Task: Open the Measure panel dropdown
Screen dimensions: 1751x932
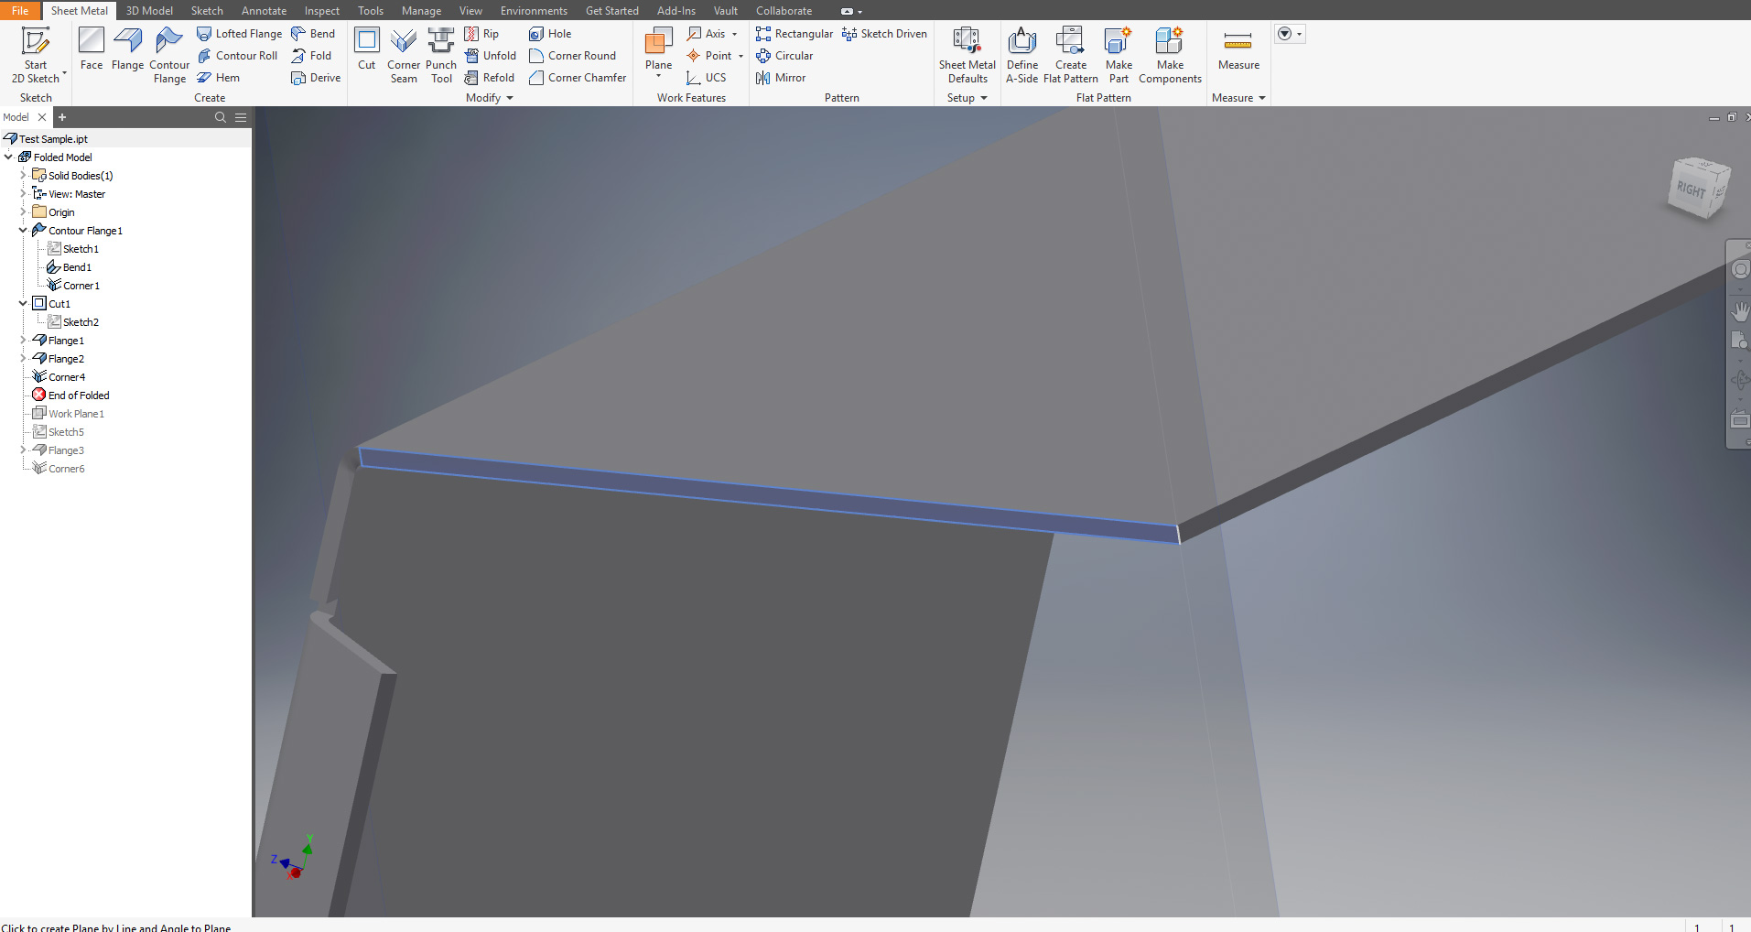Action: point(1238,98)
